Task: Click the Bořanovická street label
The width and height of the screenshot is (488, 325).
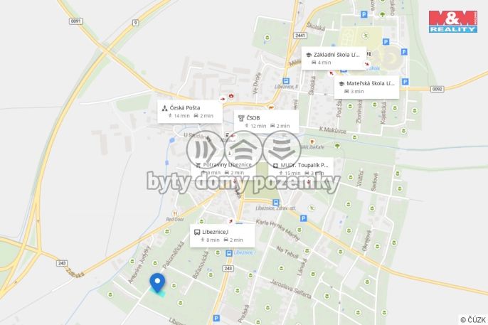Action: tap(200, 265)
